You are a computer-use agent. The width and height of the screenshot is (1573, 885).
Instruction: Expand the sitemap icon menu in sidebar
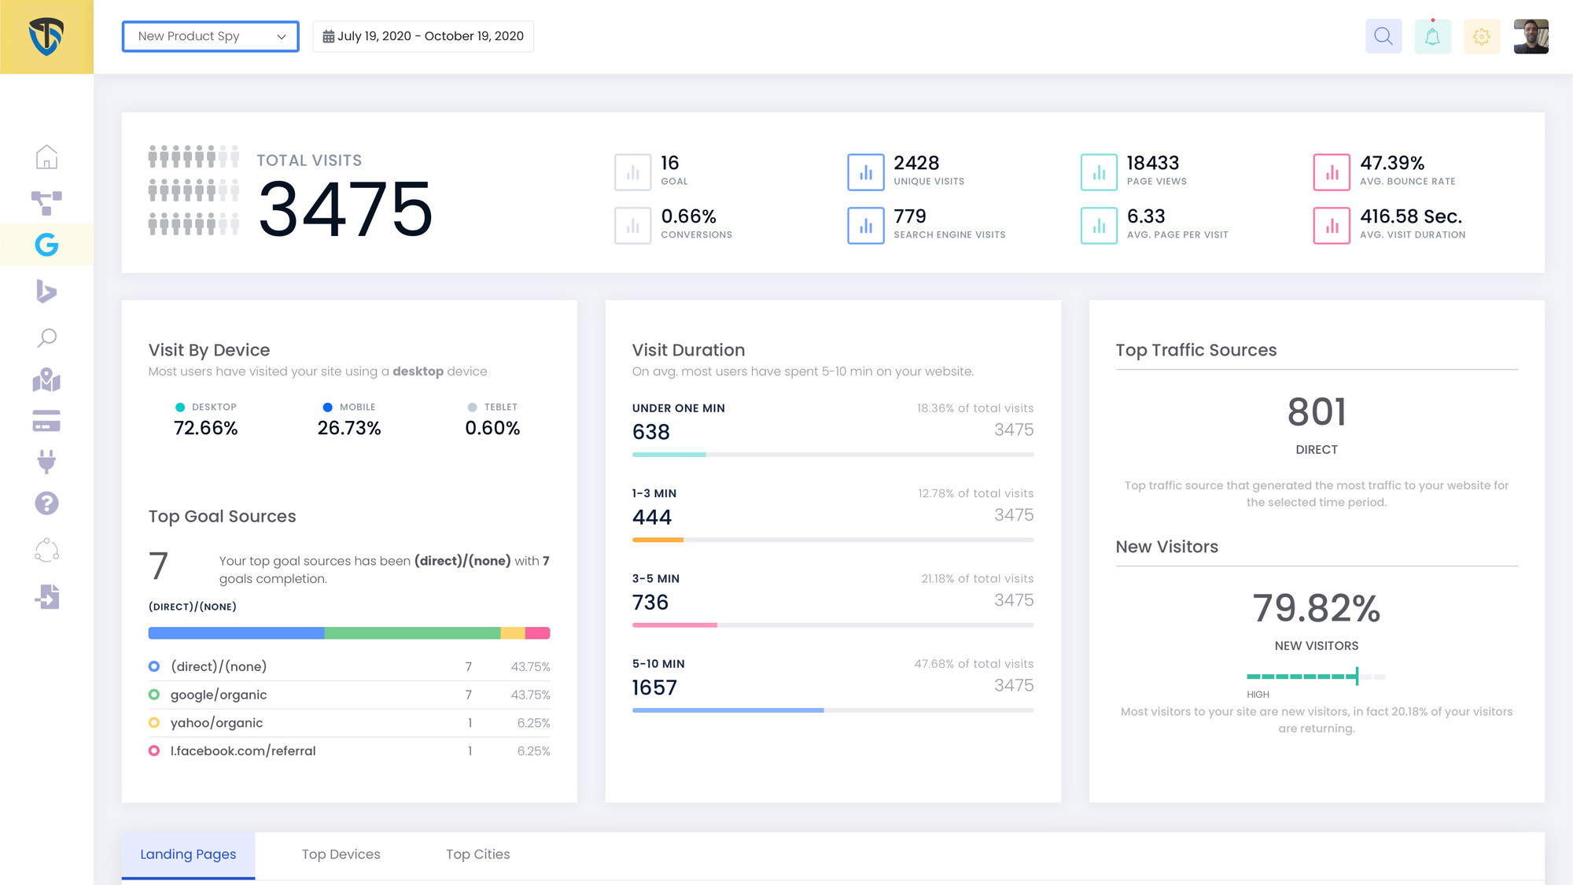tap(47, 201)
